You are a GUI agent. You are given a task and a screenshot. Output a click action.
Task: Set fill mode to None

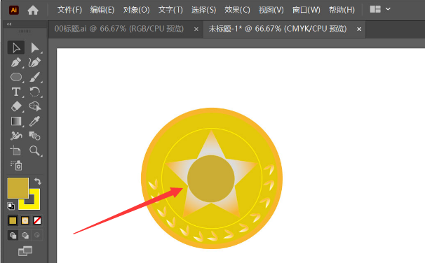[37, 220]
